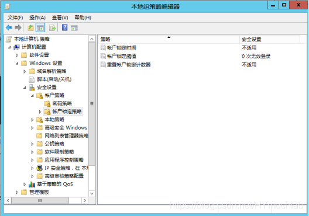Click the 帐户锁定时间 policy icon
Image resolution: width=309 pixels, height=216 pixels.
(103, 47)
